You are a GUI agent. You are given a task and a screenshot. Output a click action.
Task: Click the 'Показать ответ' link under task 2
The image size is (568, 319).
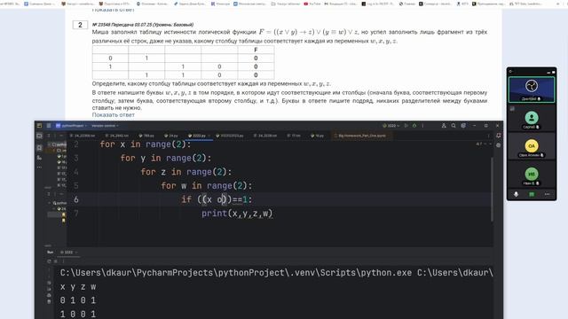(113, 115)
